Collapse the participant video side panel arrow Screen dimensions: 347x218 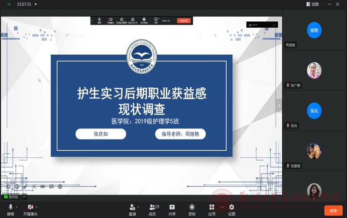(279, 106)
